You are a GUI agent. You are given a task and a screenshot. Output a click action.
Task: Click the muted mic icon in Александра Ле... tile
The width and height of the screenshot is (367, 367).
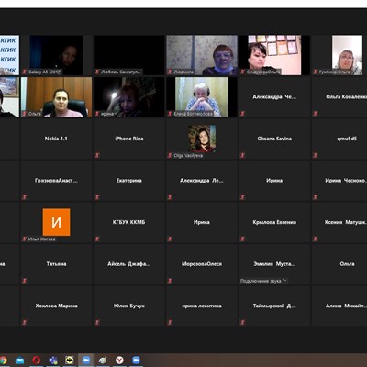pyautogui.click(x=170, y=197)
